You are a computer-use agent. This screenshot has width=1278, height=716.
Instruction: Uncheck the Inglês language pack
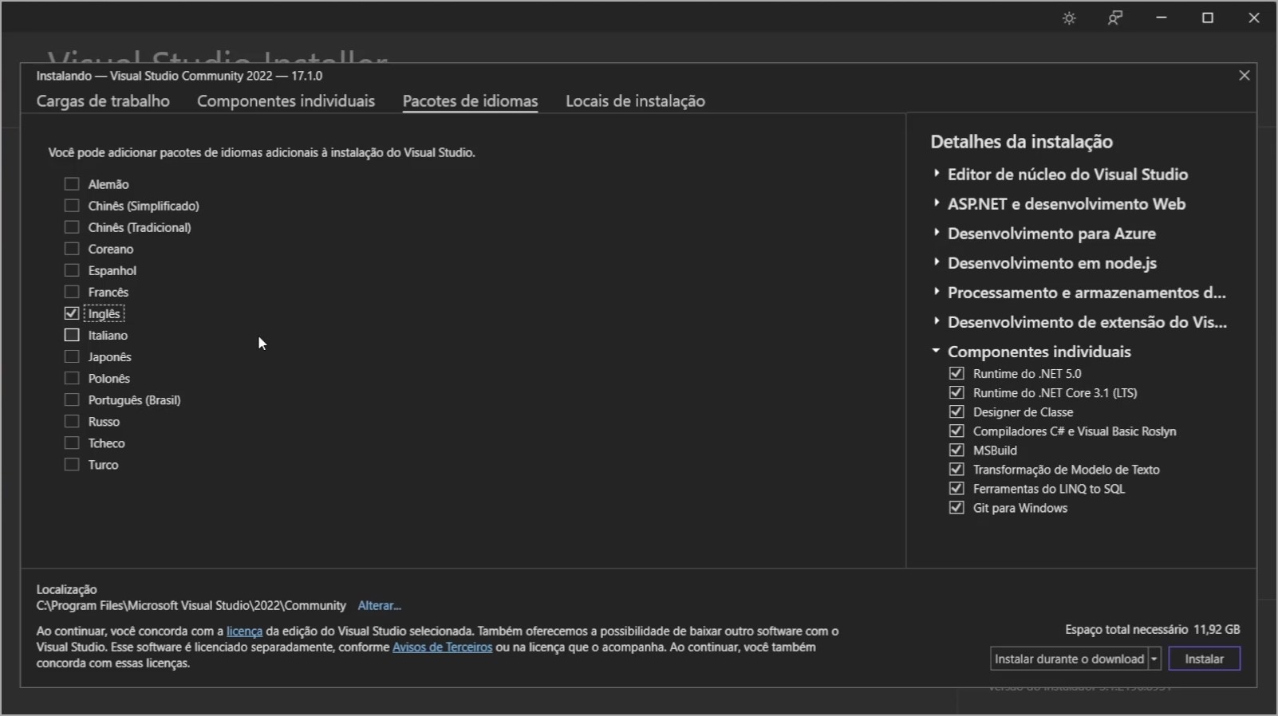(72, 313)
